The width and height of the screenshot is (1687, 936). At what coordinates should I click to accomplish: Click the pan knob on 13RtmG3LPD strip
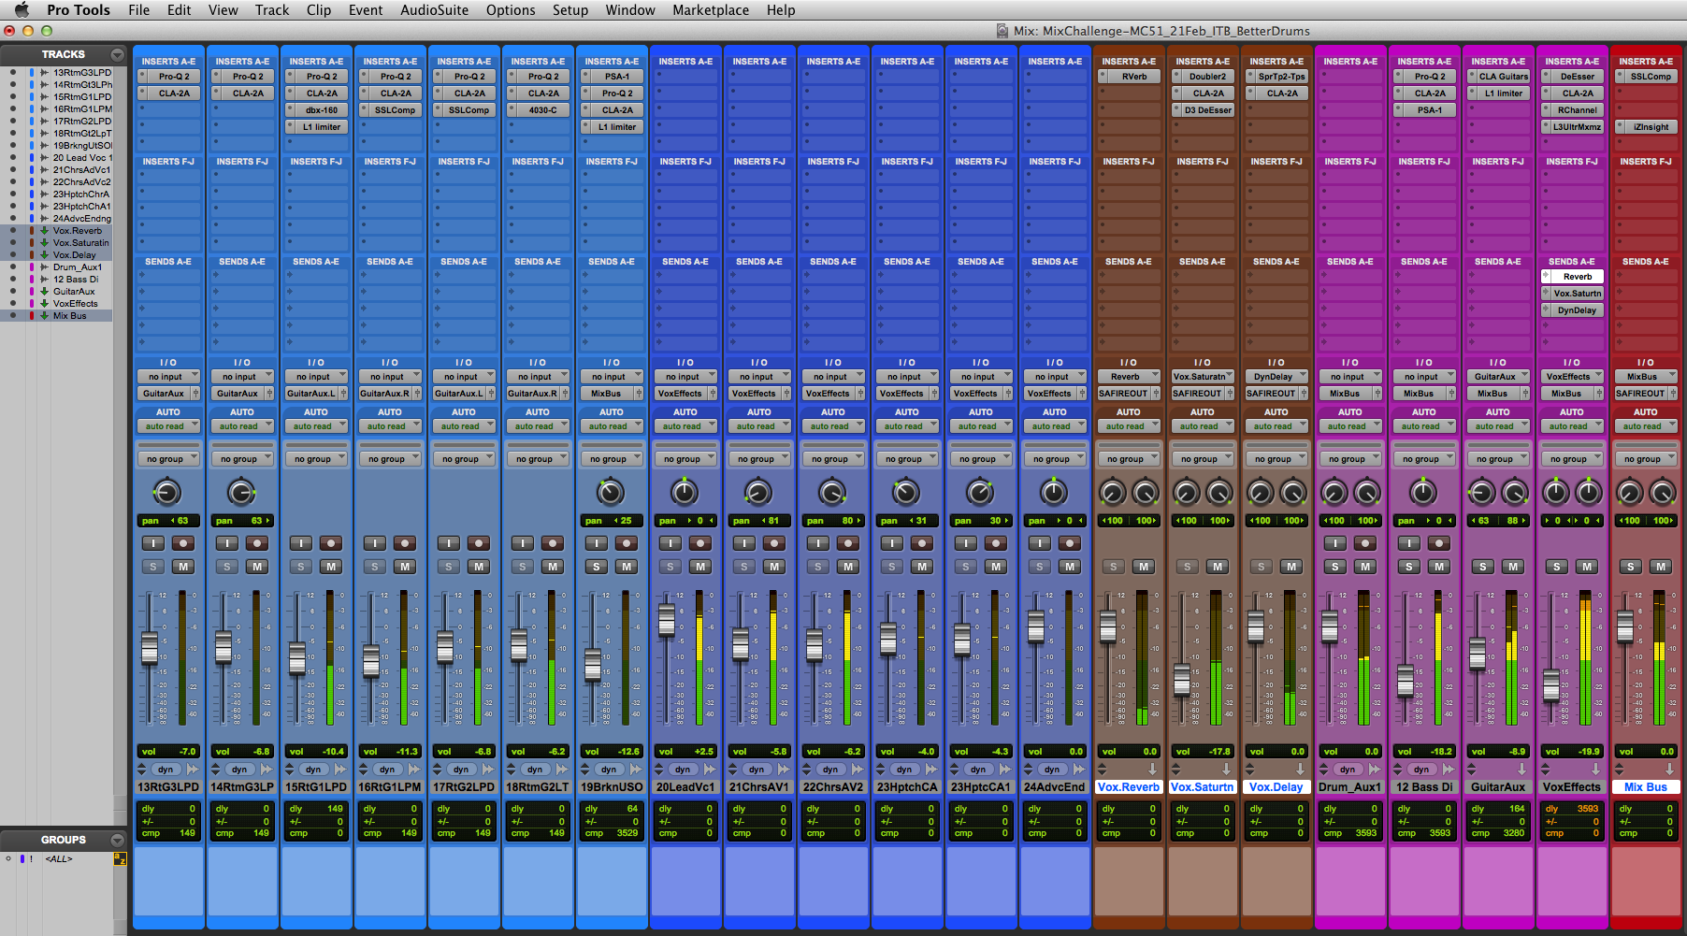click(x=166, y=492)
